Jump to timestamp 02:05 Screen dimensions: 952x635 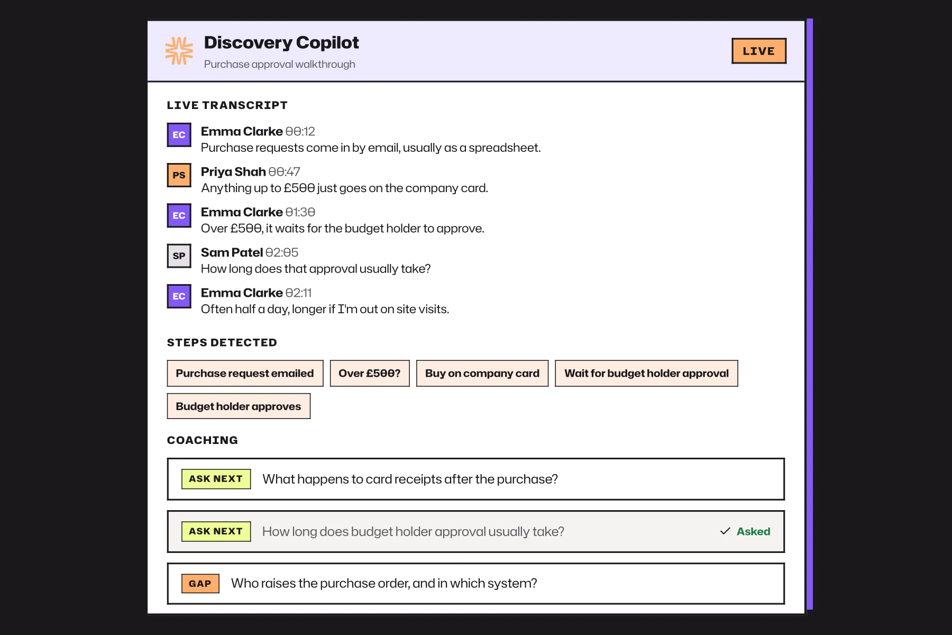282,252
